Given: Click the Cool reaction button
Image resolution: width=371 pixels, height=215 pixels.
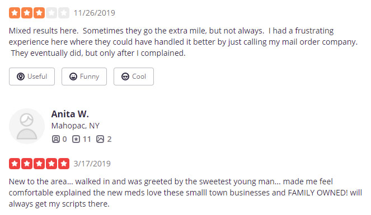Looking at the screenshot, I should pos(133,77).
